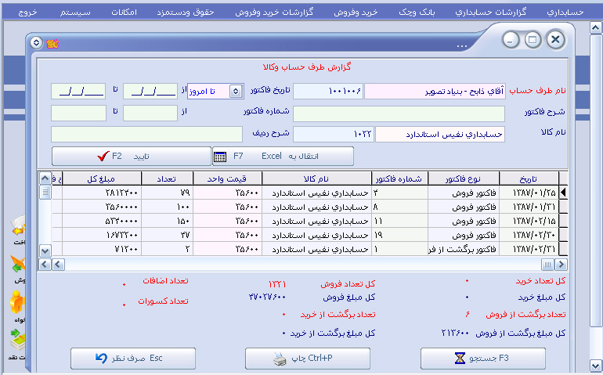Click the top sidebar icon at left edge
This screenshot has height=375, width=603.
(17, 228)
